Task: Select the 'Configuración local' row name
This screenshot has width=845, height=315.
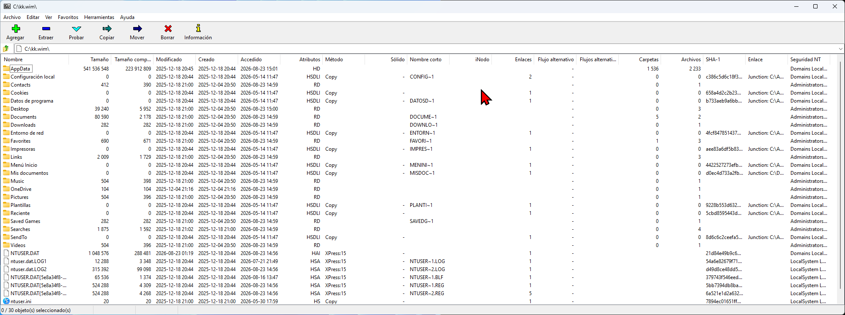Action: (33, 77)
